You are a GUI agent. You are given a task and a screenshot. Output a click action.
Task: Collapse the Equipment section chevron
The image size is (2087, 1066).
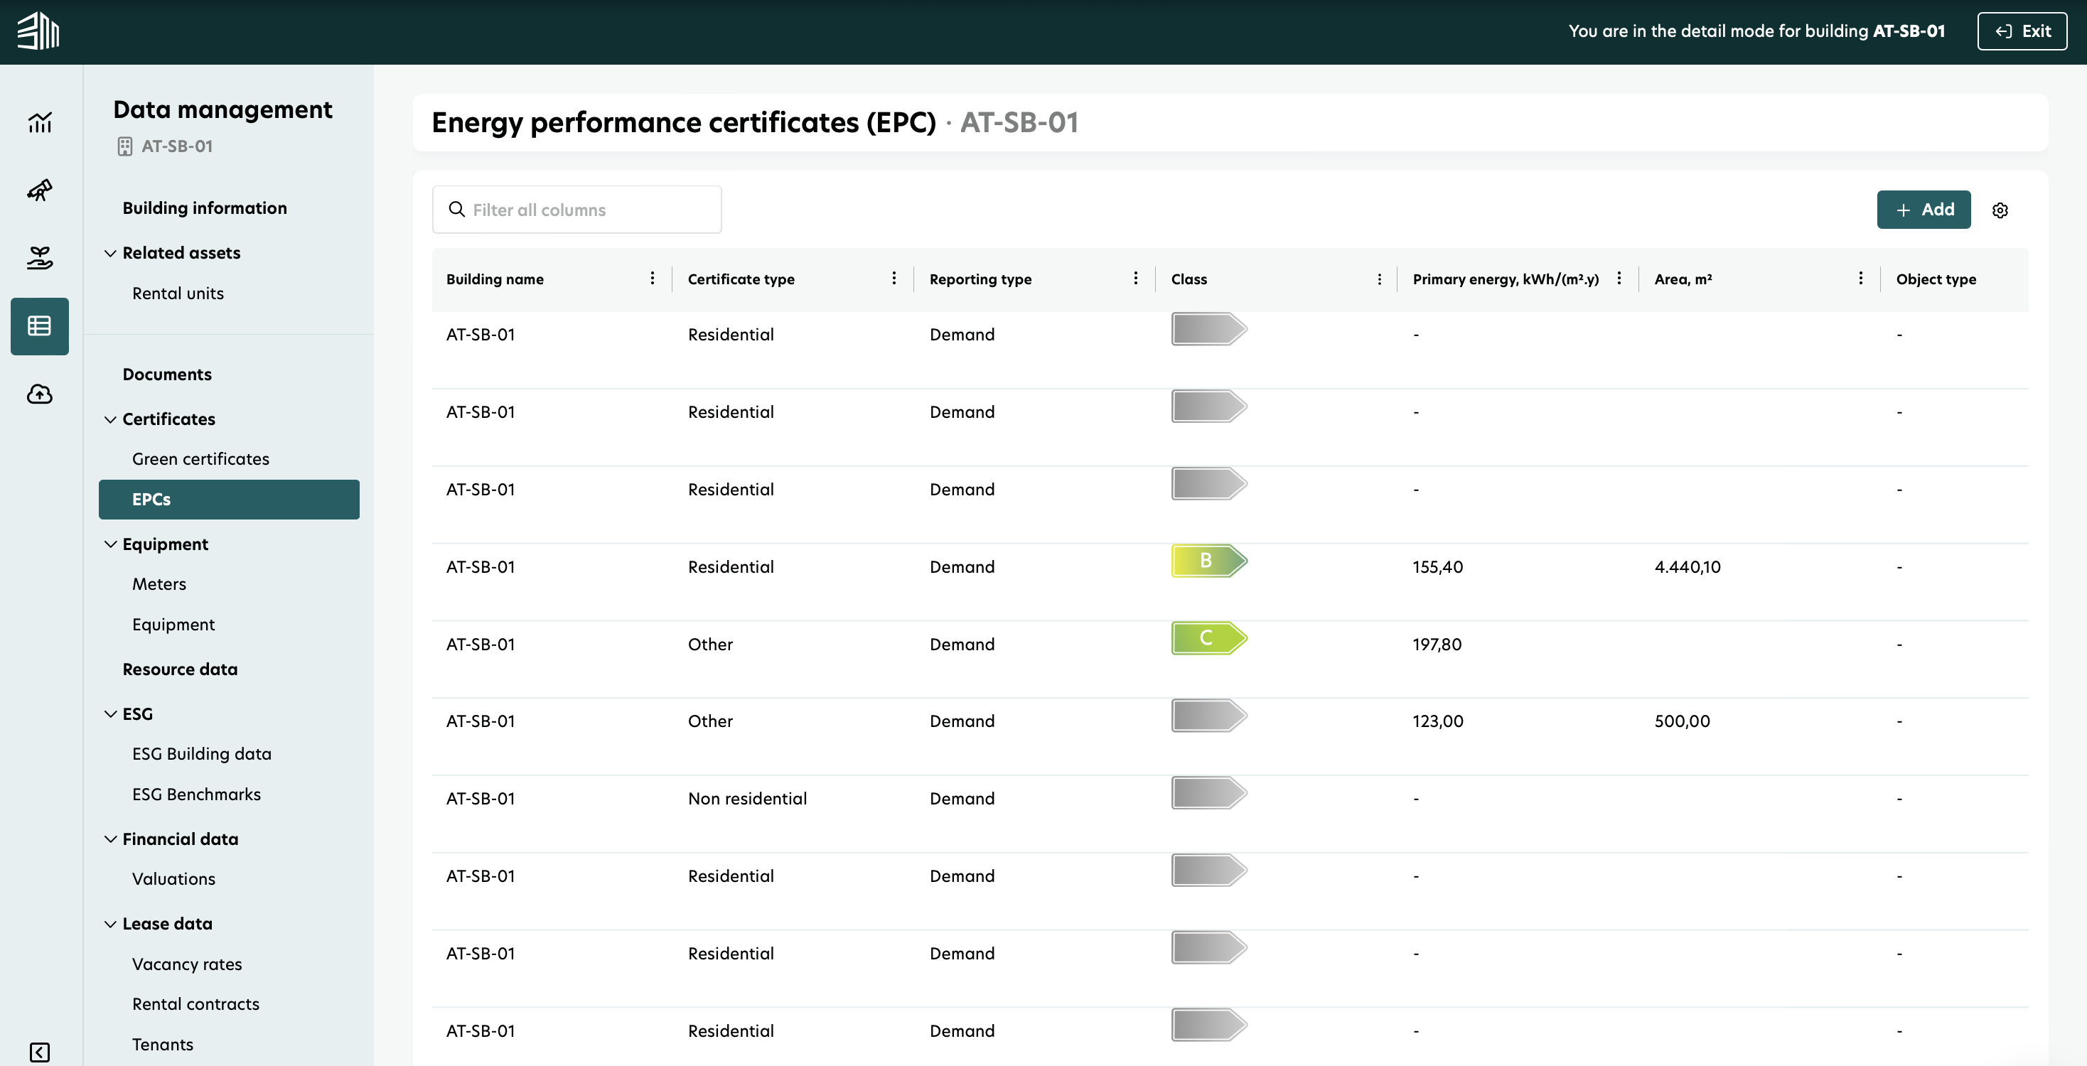111,544
